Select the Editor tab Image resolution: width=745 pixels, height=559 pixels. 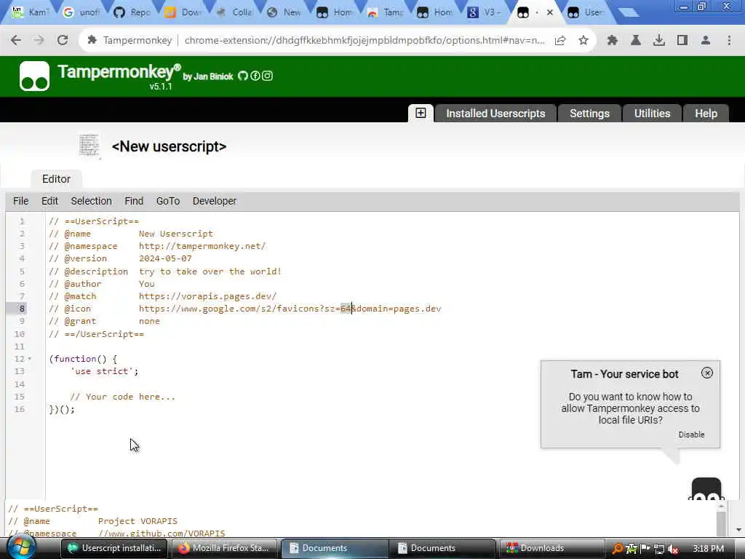tap(56, 179)
